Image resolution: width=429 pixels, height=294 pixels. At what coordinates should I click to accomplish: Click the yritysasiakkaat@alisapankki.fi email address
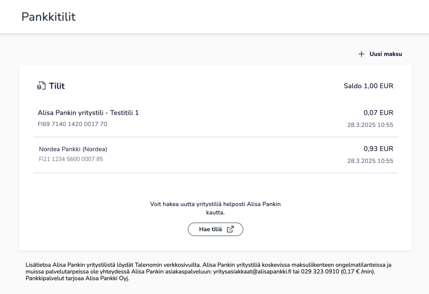coord(252,271)
